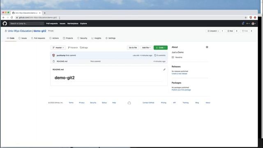Viewport: 263px width, 148px height.
Task: Click the commit author avatar
Action: (54, 55)
